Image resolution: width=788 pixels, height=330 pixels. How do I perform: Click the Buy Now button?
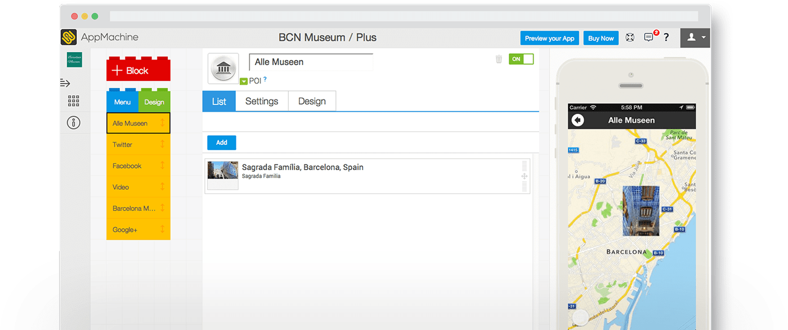601,38
